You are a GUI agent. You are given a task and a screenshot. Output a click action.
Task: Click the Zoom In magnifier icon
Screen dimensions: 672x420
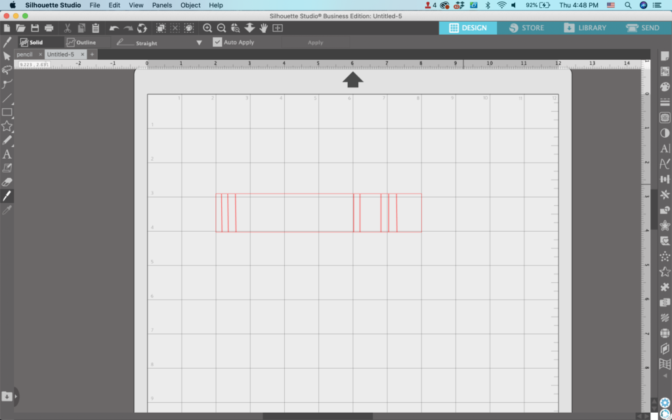click(x=207, y=28)
